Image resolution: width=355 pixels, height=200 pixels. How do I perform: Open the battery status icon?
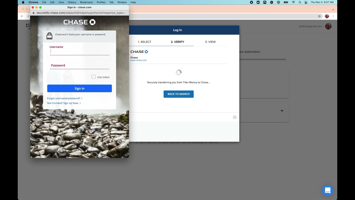286,2
